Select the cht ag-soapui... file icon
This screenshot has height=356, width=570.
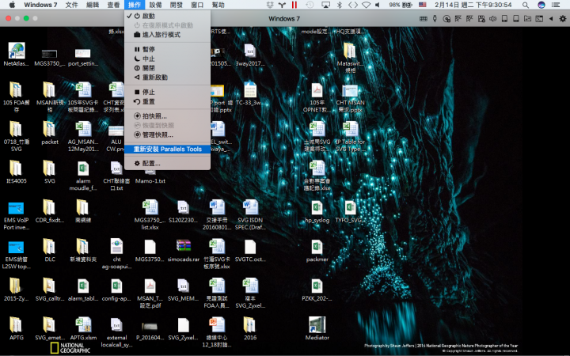[116, 254]
